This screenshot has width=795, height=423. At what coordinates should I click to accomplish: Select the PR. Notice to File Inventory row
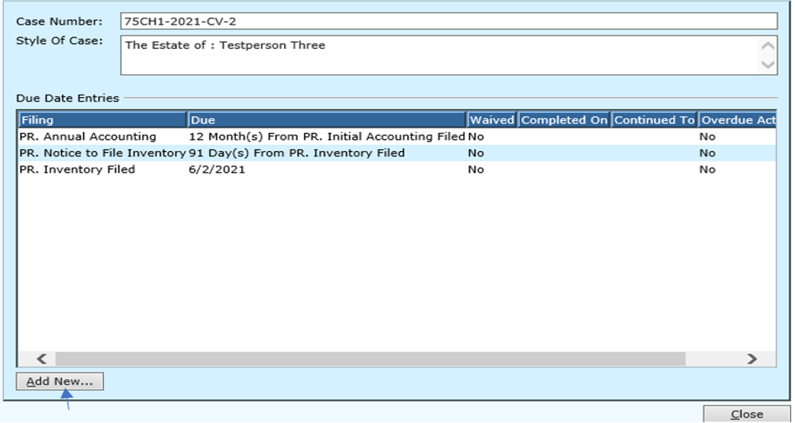point(102,153)
